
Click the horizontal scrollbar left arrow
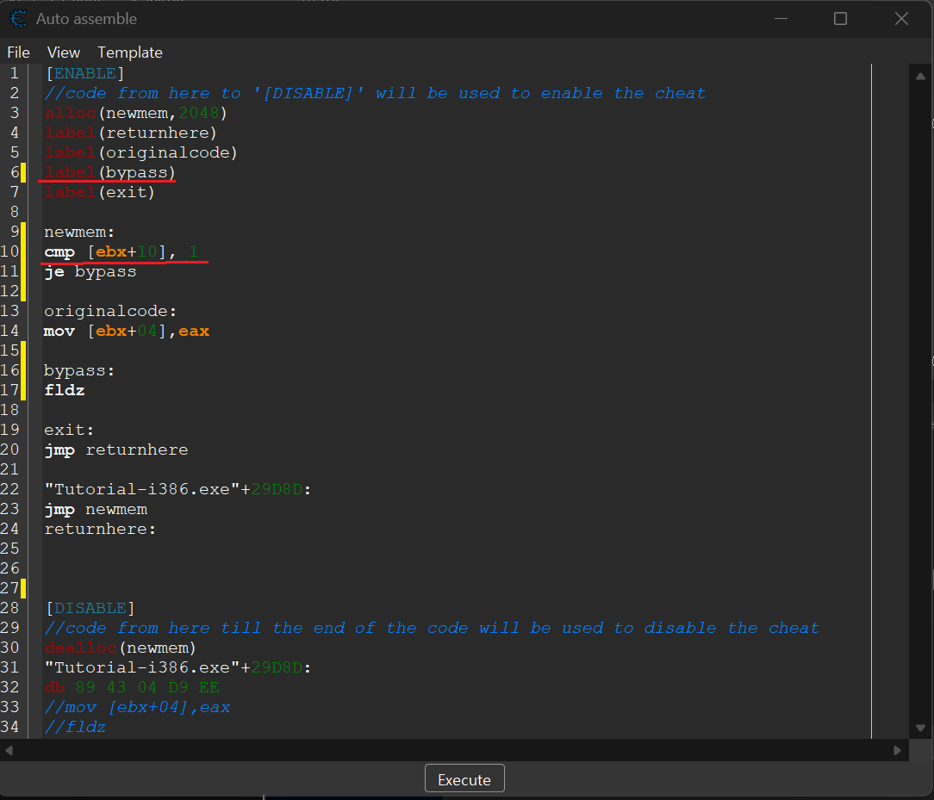tap(9, 750)
